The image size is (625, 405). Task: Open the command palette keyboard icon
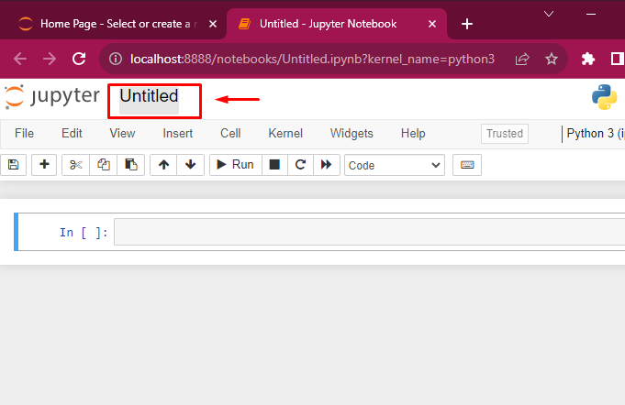(467, 165)
